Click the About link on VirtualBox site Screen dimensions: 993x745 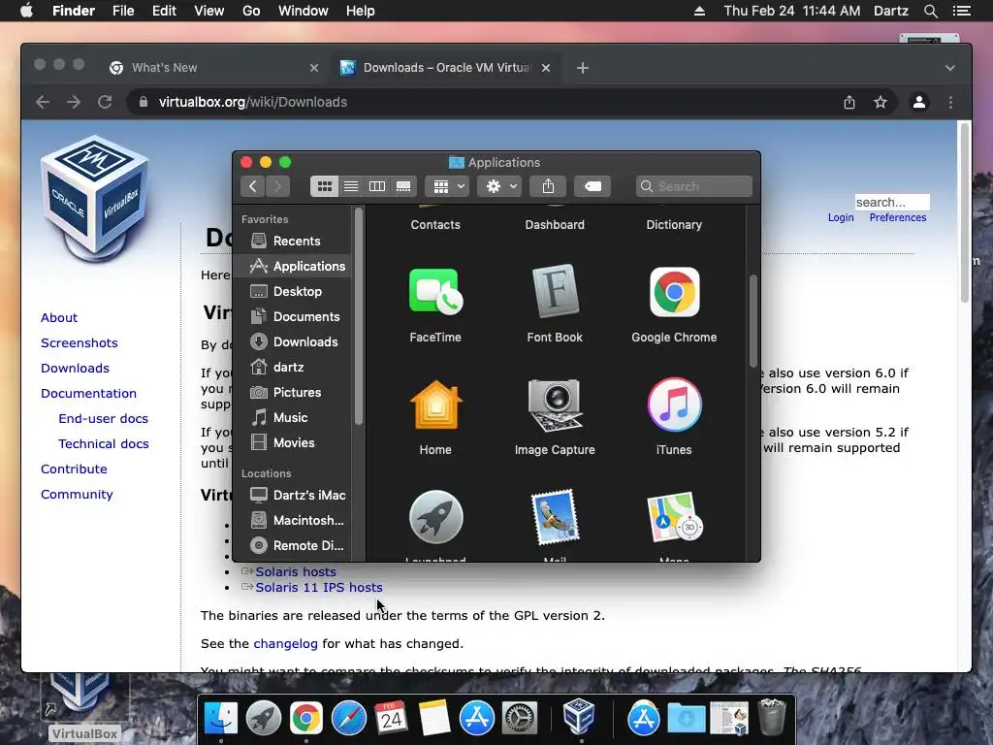pos(59,317)
